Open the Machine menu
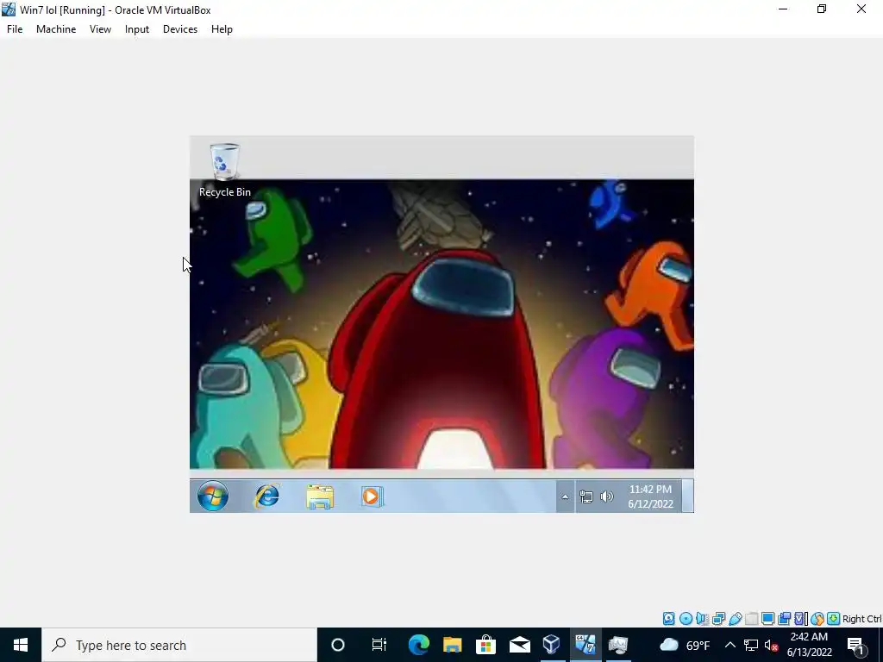The width and height of the screenshot is (883, 662). click(56, 29)
